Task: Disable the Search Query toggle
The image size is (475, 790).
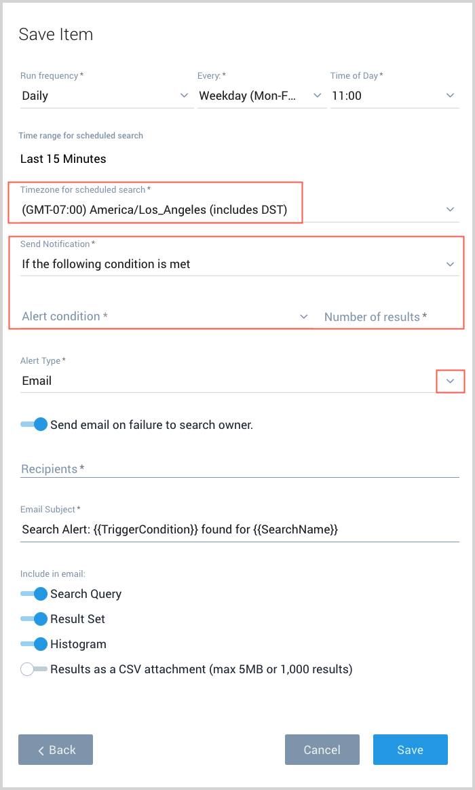Action: click(34, 594)
